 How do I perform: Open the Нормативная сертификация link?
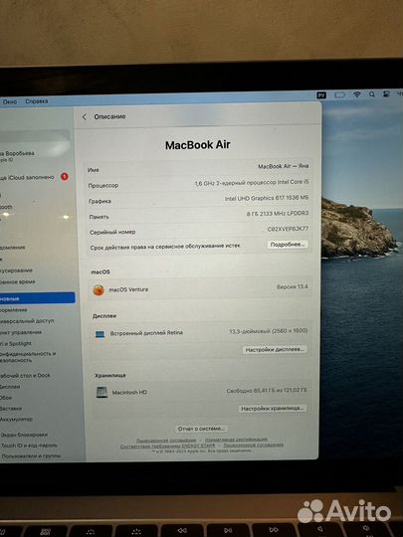click(x=236, y=440)
